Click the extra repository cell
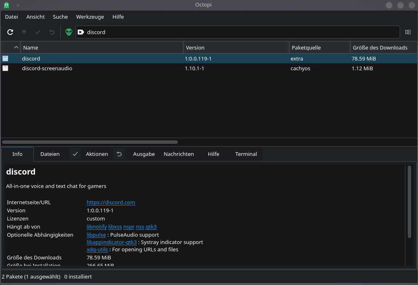The height and width of the screenshot is (285, 418). (x=297, y=58)
